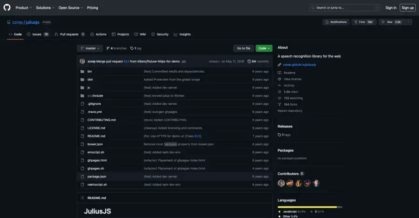Viewport: 419px width, 218px height.
Task: Open the zzmp owner profile link
Action: pyautogui.click(x=17, y=22)
